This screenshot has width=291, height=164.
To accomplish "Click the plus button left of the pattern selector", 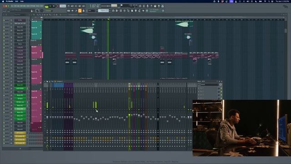I will pos(97,10).
